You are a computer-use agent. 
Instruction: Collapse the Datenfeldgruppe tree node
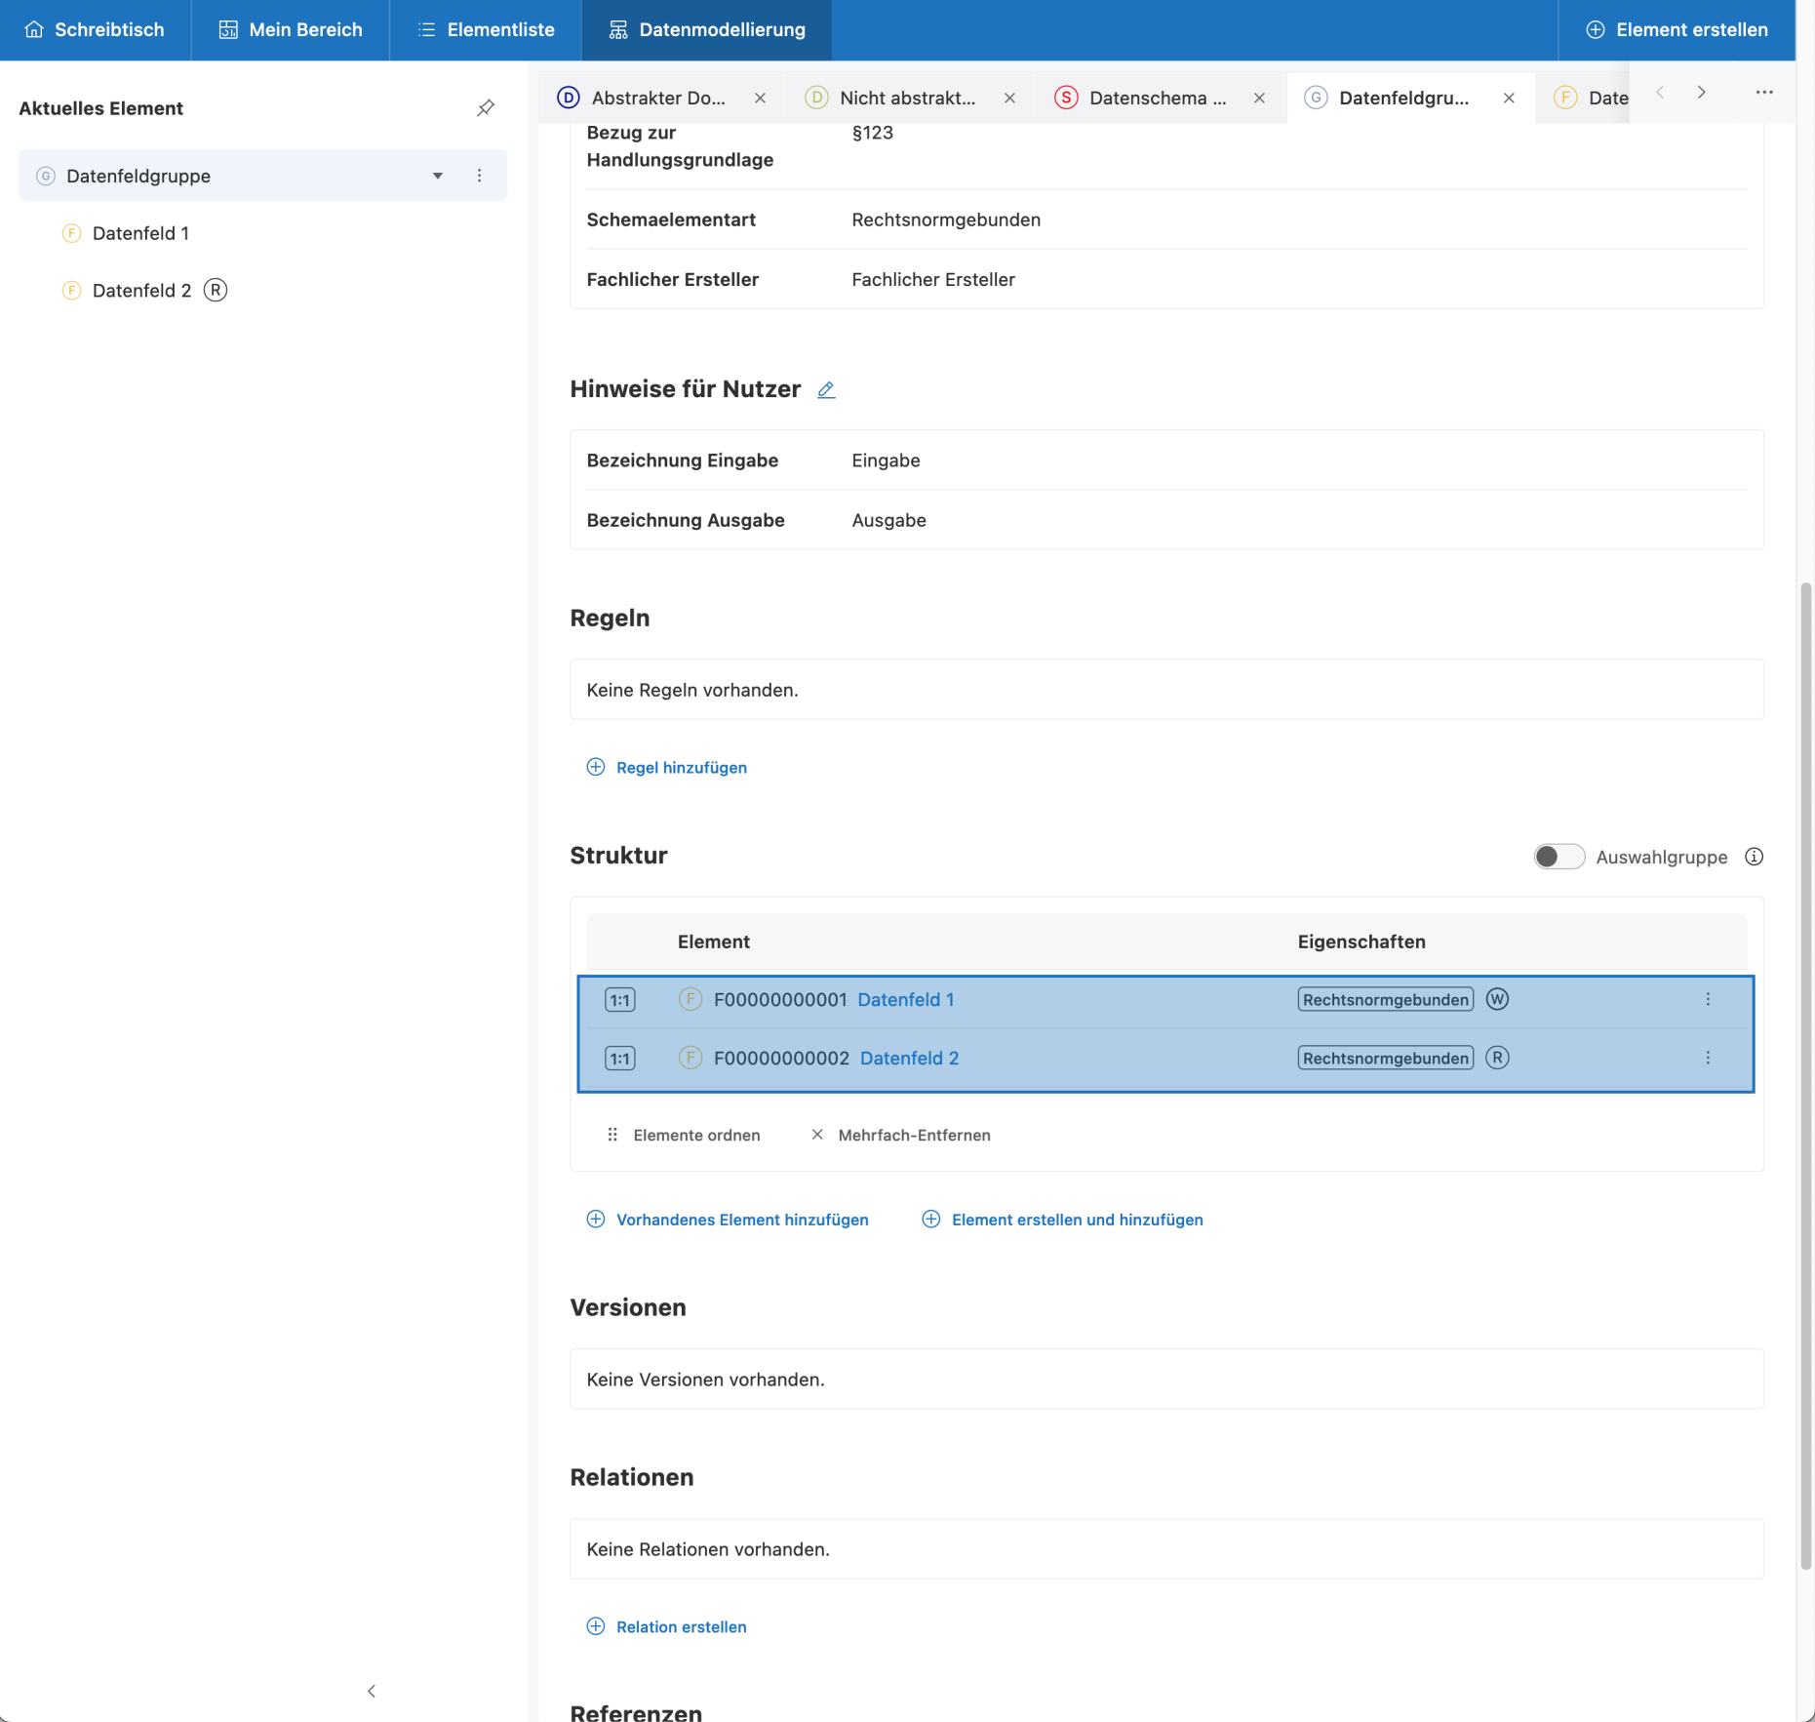[x=438, y=176]
